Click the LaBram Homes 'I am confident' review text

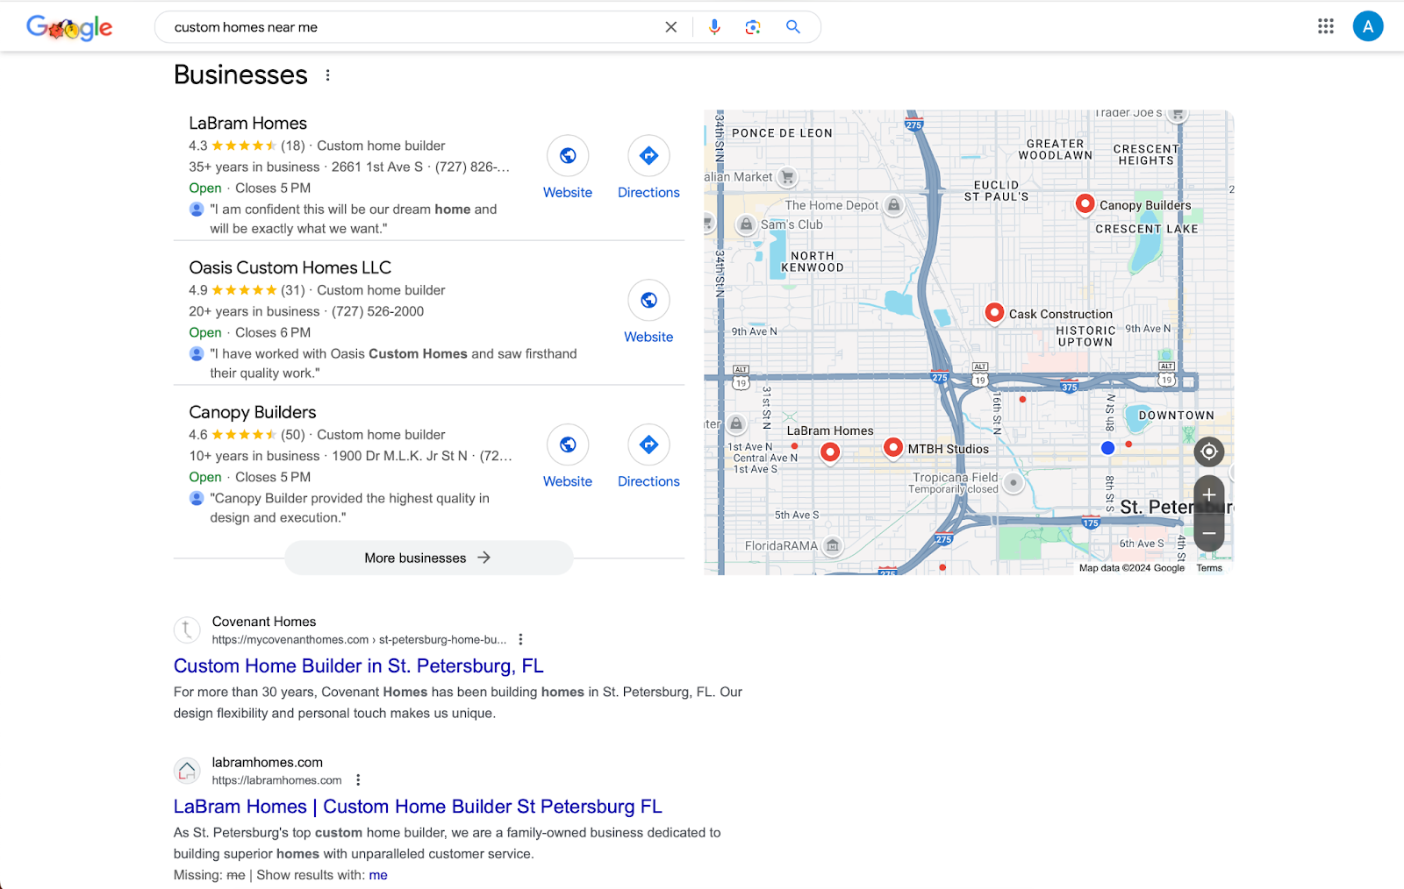[x=354, y=219]
